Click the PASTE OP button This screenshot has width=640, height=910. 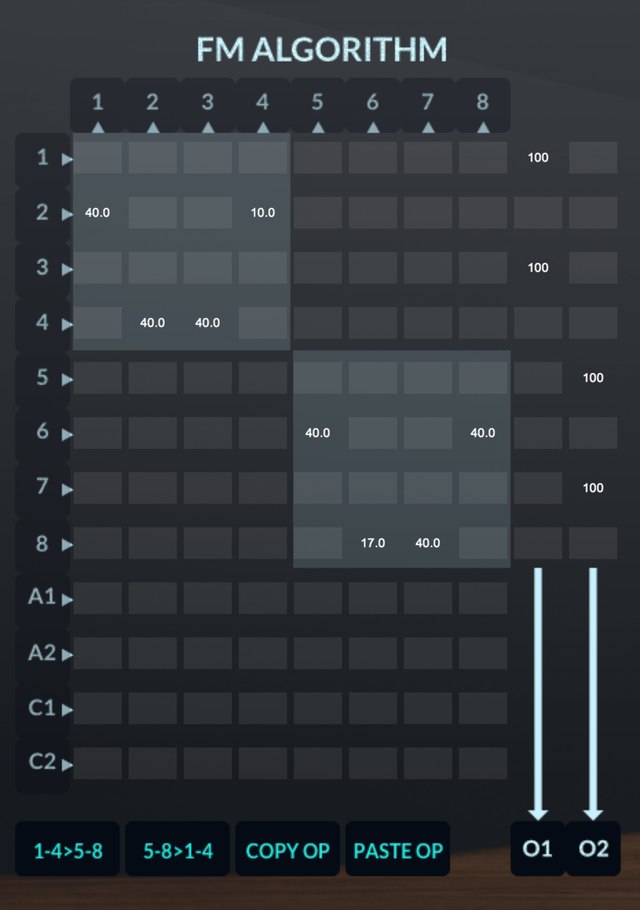pyautogui.click(x=398, y=850)
